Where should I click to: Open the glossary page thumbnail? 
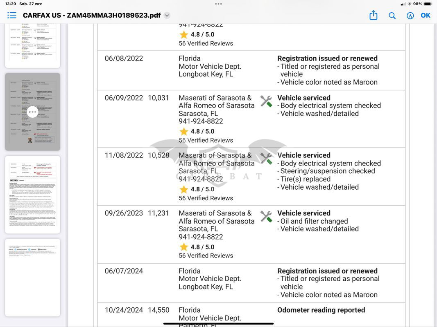click(x=32, y=195)
